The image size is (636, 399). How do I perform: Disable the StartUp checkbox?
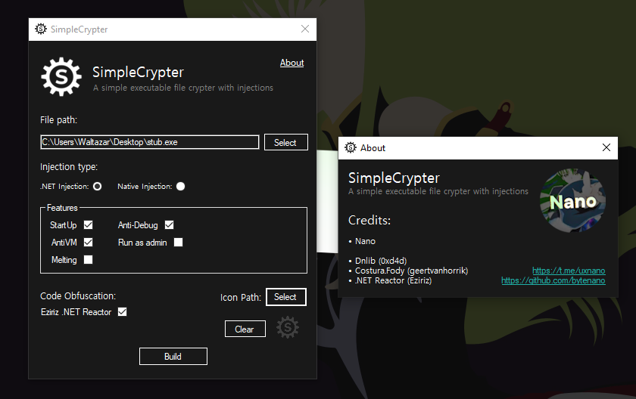pos(88,224)
